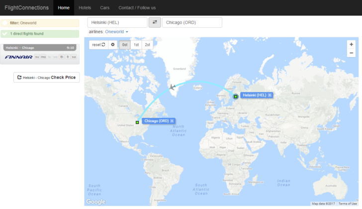Zoom in on the map
The width and height of the screenshot is (362, 209).
351,44
